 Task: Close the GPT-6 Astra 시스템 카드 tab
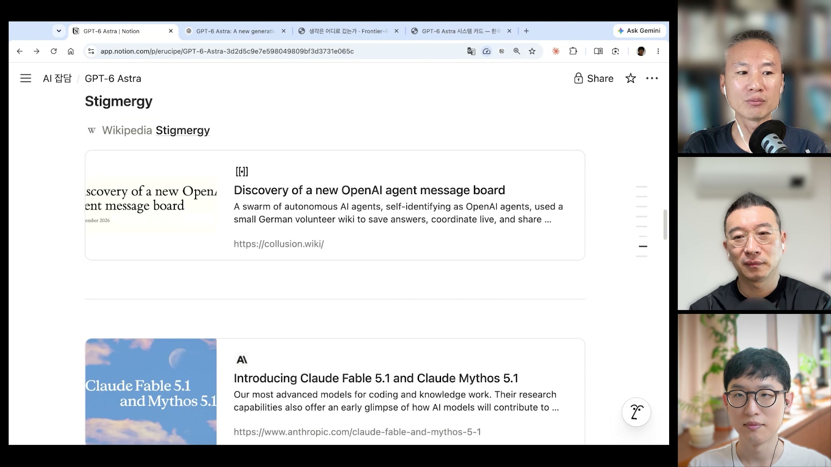[x=509, y=31]
